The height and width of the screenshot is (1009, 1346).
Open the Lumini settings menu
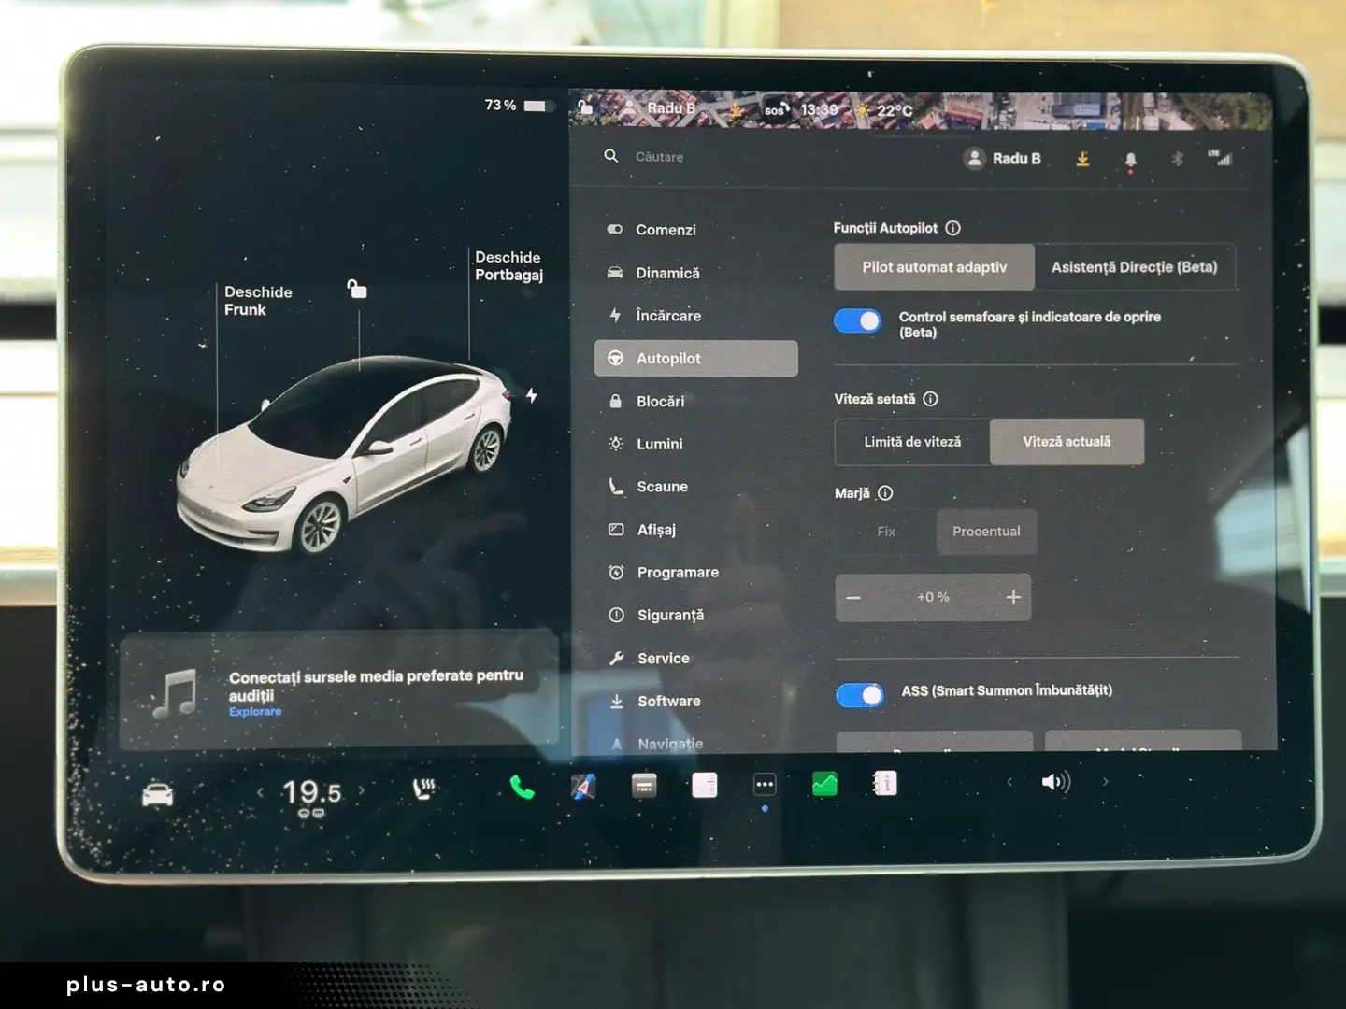pos(696,444)
